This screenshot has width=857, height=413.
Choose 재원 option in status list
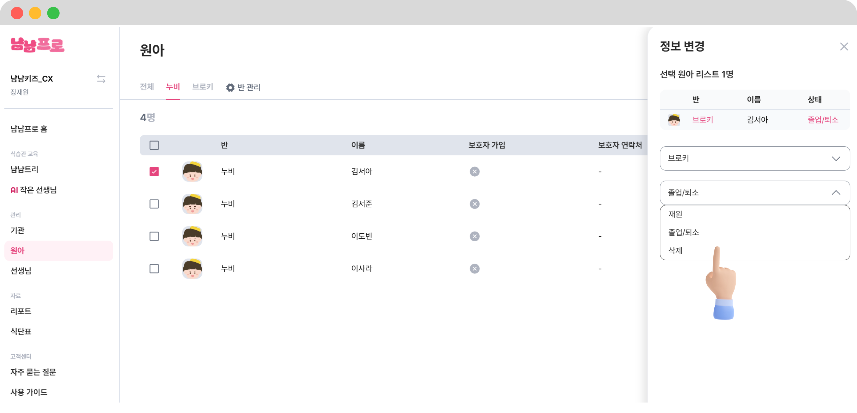[675, 214]
